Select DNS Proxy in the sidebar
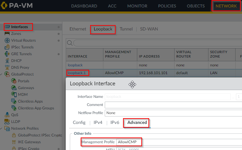The height and width of the screenshot is (150, 242). click(x=20, y=67)
